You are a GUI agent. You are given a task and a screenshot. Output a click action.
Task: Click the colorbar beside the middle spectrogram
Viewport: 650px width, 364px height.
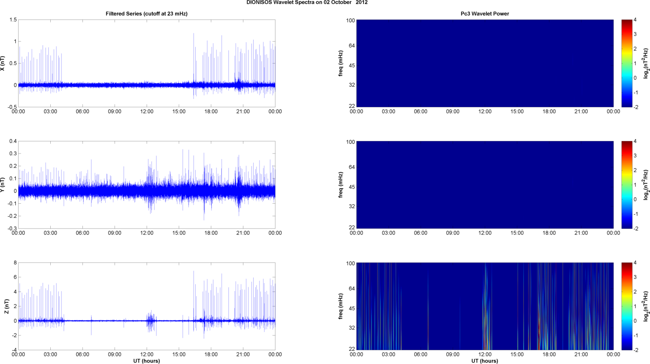coord(627,185)
